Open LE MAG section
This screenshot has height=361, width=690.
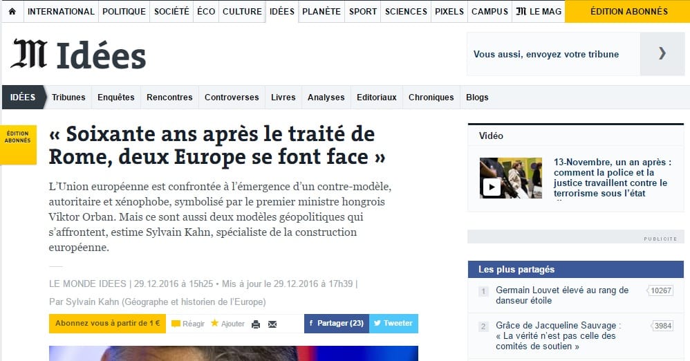[539, 12]
